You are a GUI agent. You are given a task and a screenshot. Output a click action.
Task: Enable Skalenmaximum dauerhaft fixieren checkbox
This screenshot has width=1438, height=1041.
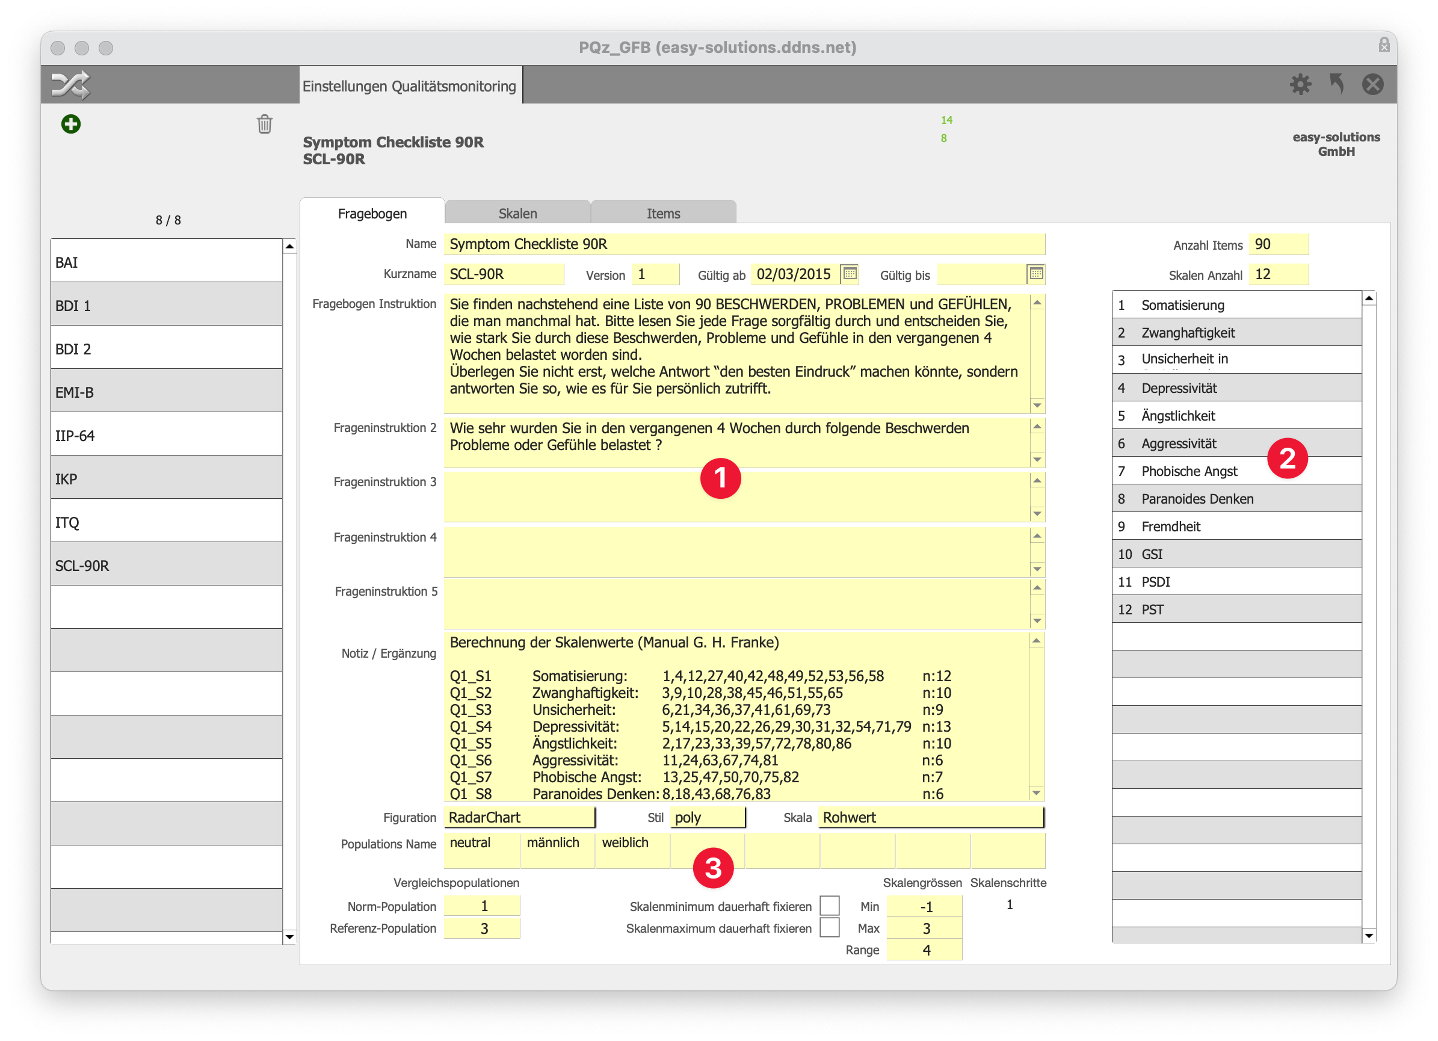tap(829, 927)
